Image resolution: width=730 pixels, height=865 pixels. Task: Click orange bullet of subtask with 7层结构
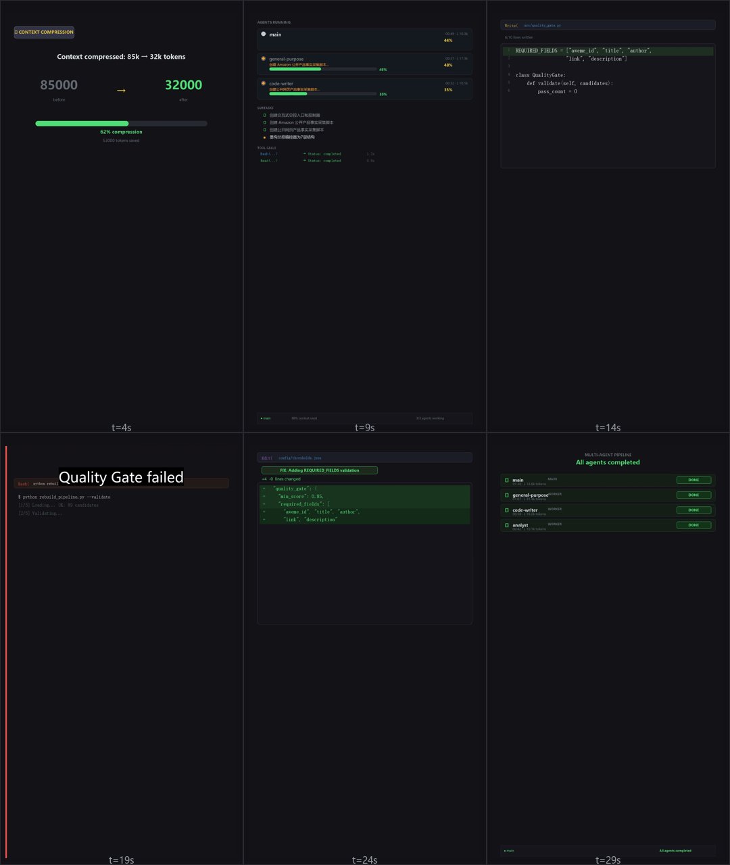pyautogui.click(x=264, y=137)
